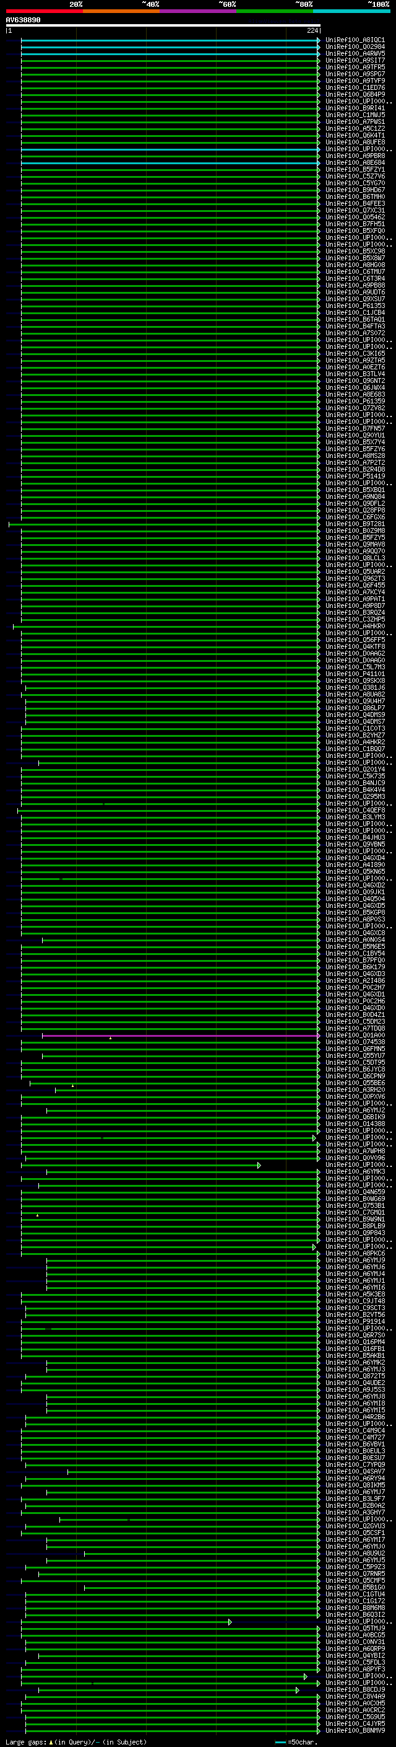Open the UniRef100_A8PKC6 entry
396x1747 pixels.
(x=355, y=1254)
